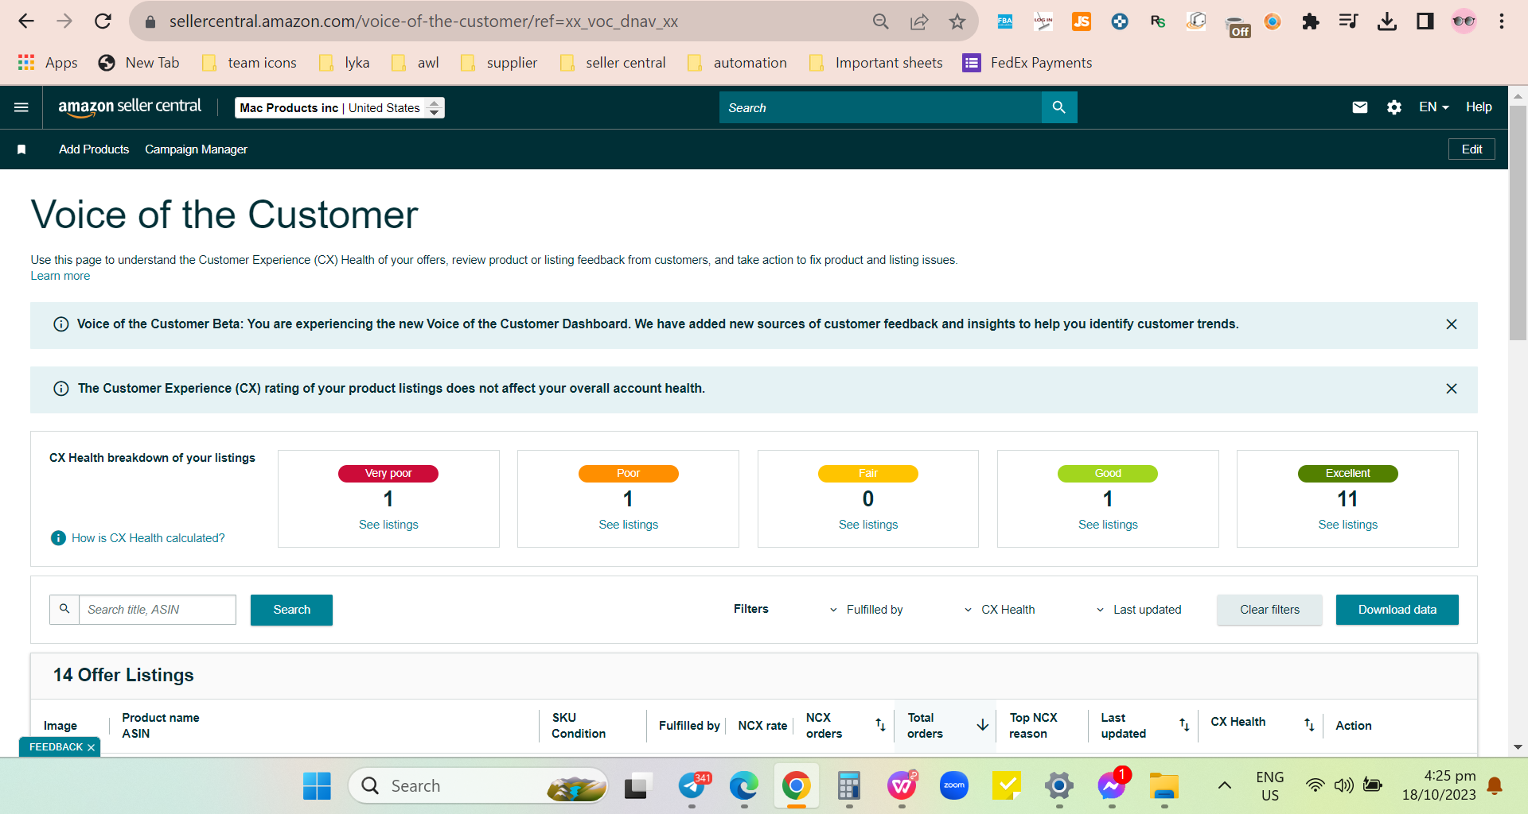
Task: Show hidden icons in system tray
Action: pos(1225,786)
